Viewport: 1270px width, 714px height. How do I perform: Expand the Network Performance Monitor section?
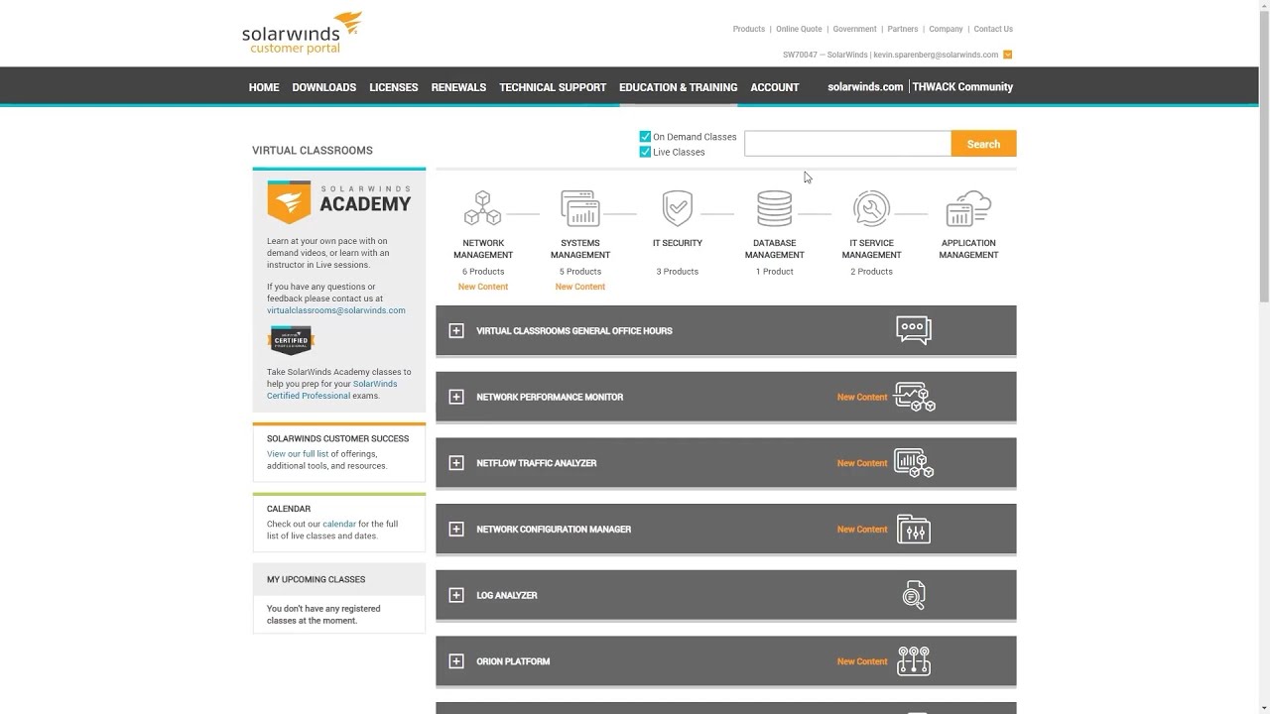pyautogui.click(x=456, y=397)
